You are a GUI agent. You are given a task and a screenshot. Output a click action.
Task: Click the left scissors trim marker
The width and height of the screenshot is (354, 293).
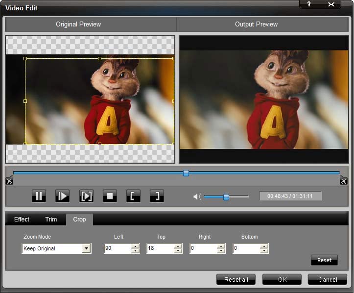click(9, 180)
